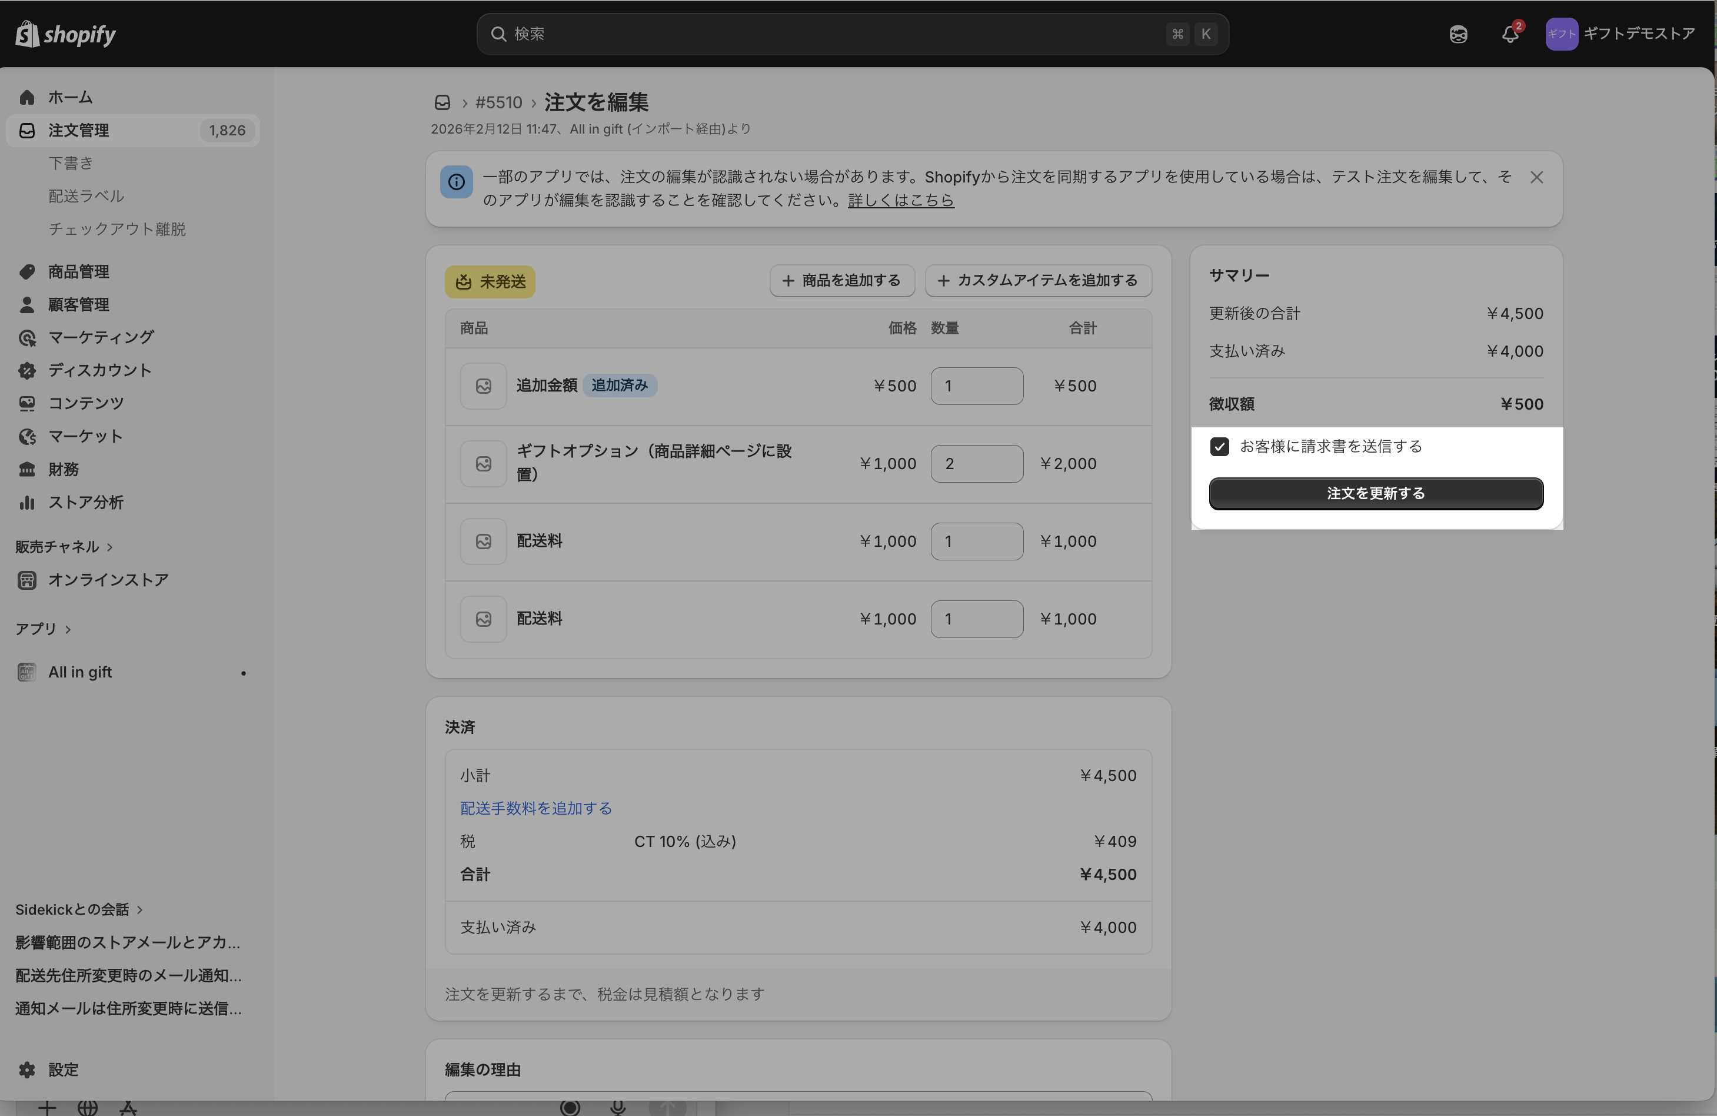Click 商品を追加する button

tap(842, 280)
